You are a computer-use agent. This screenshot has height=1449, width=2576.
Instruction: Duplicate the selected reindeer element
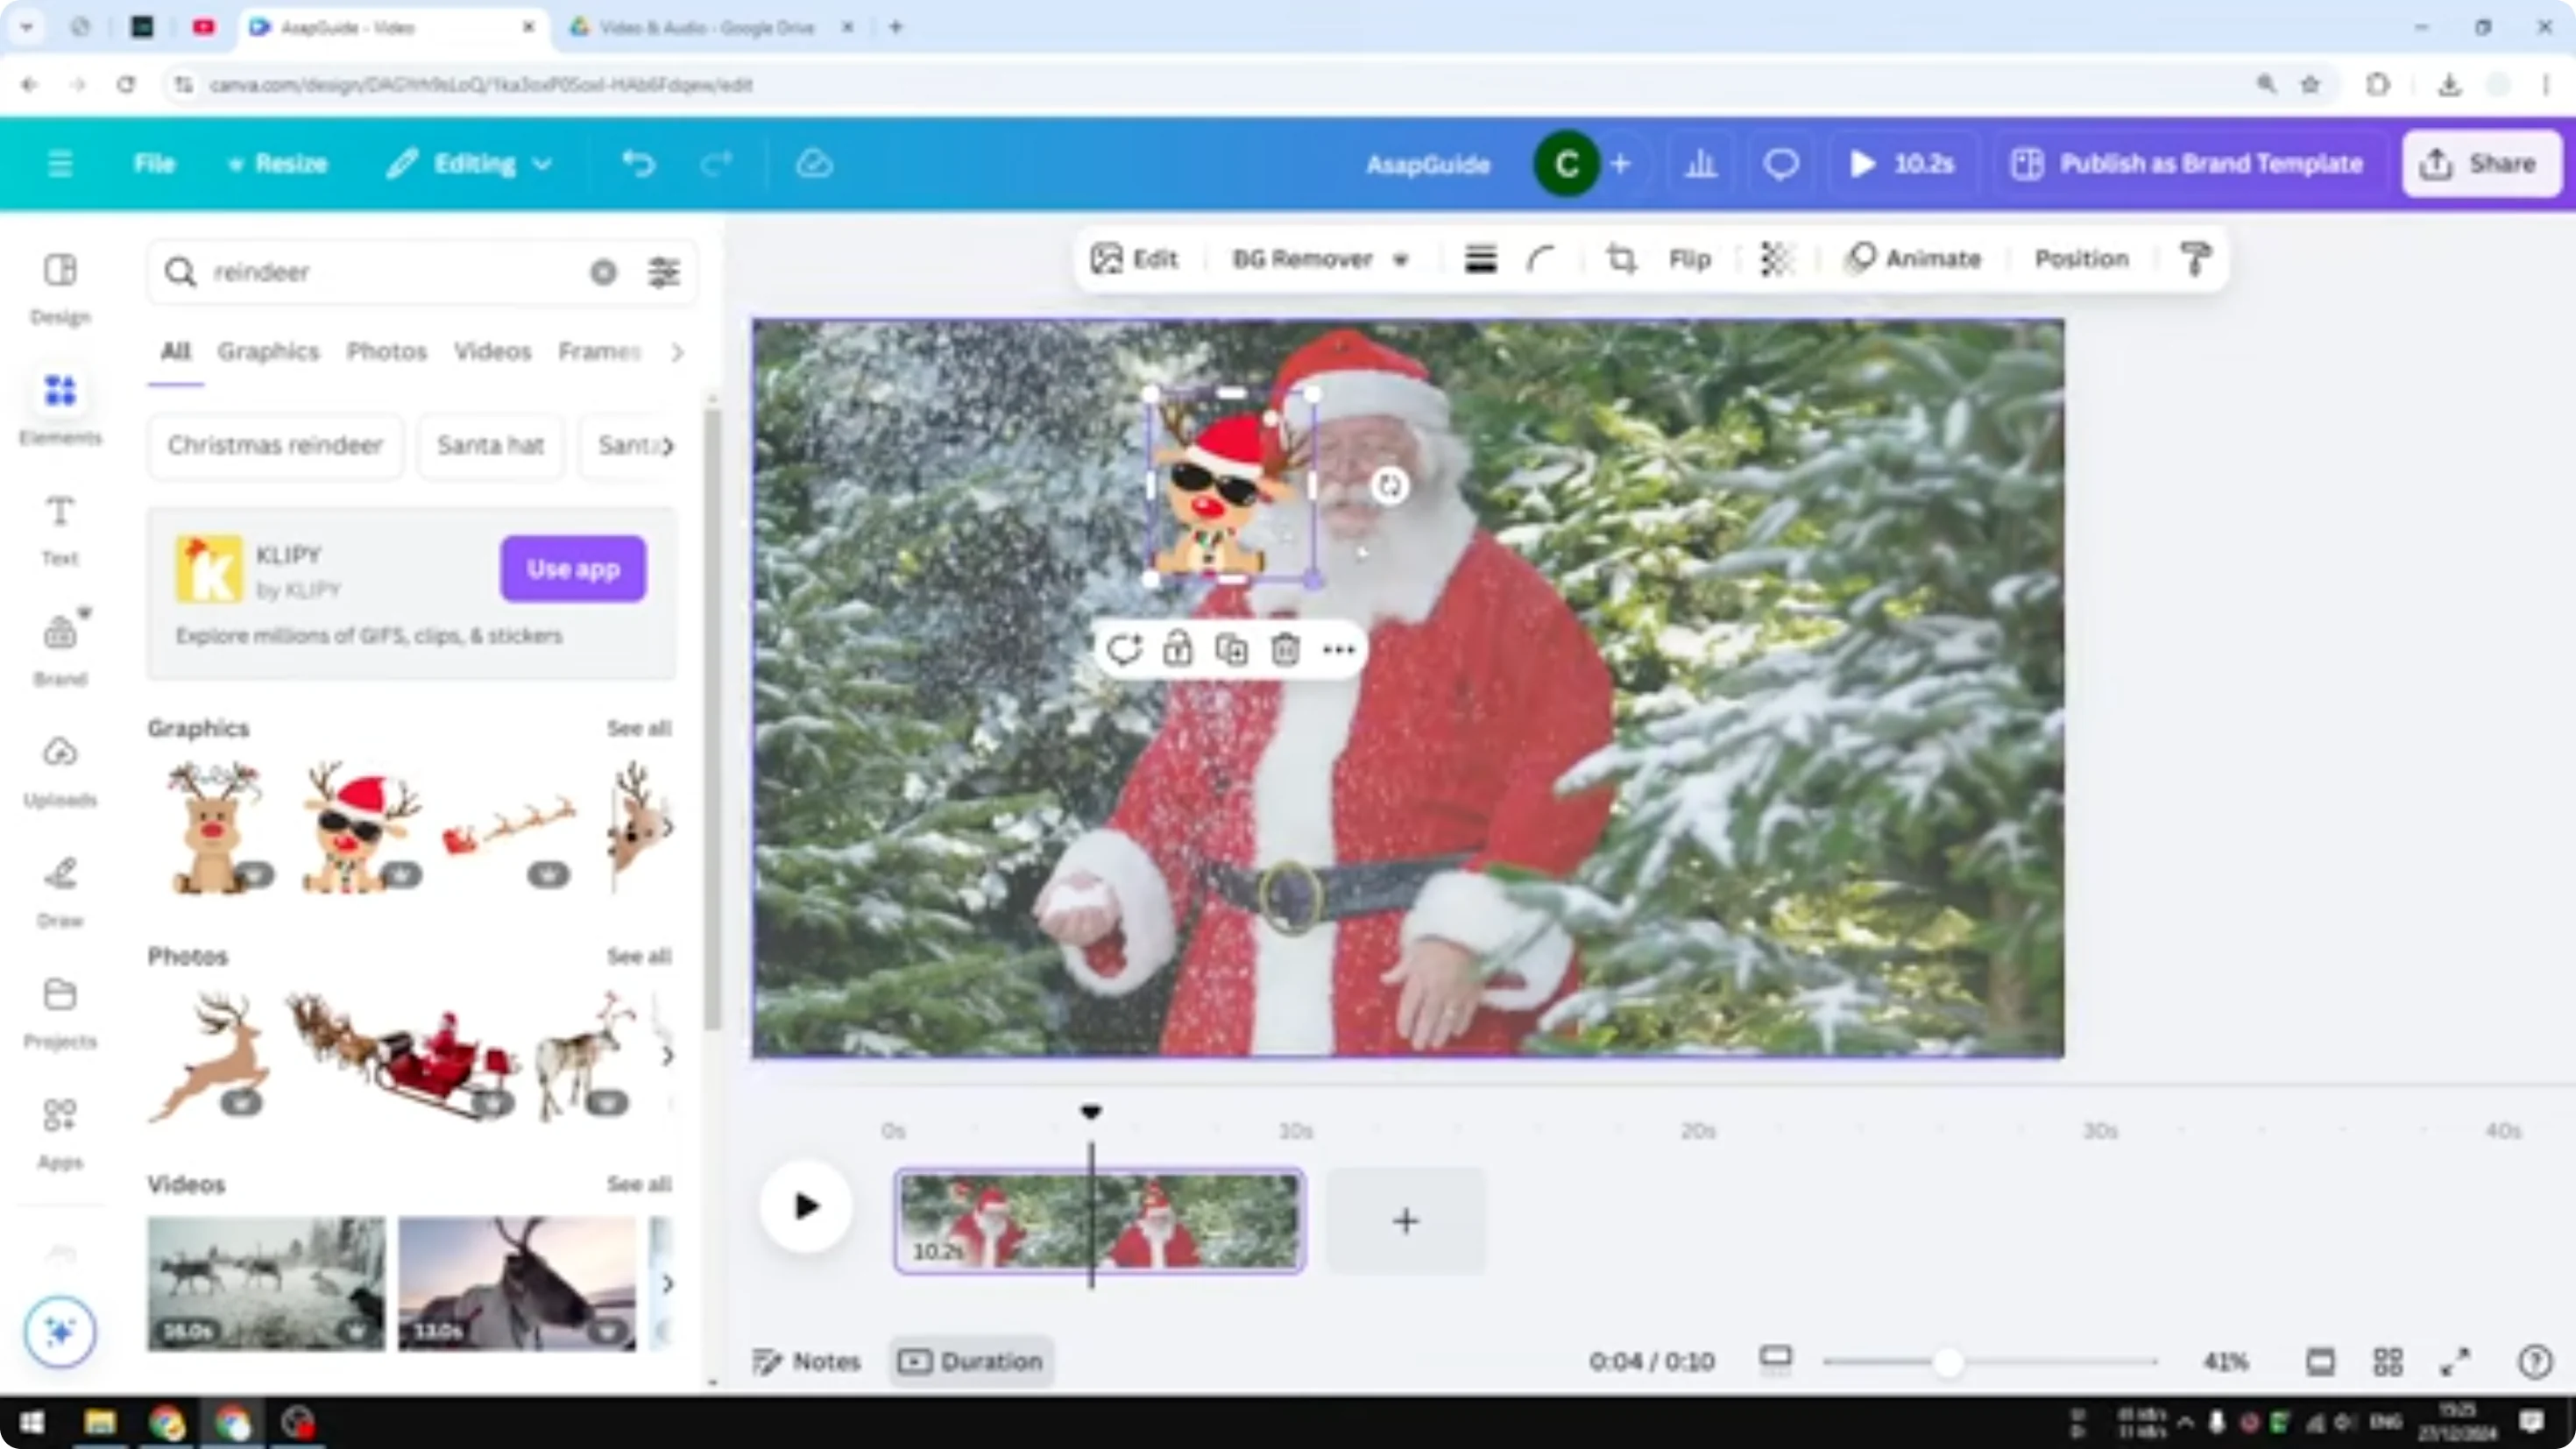pos(1231,648)
